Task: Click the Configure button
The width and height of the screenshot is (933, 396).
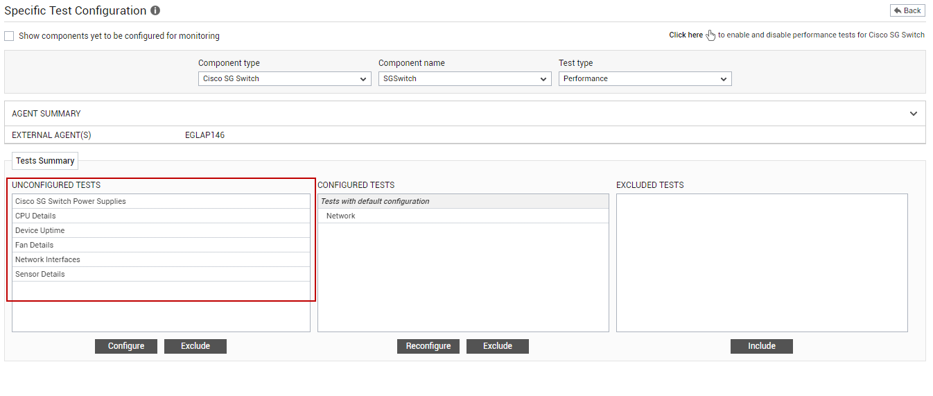Action: tap(126, 346)
